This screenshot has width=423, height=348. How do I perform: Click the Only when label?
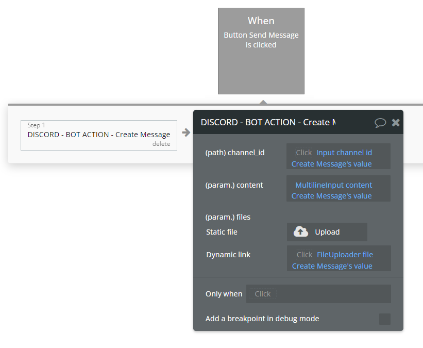click(224, 294)
